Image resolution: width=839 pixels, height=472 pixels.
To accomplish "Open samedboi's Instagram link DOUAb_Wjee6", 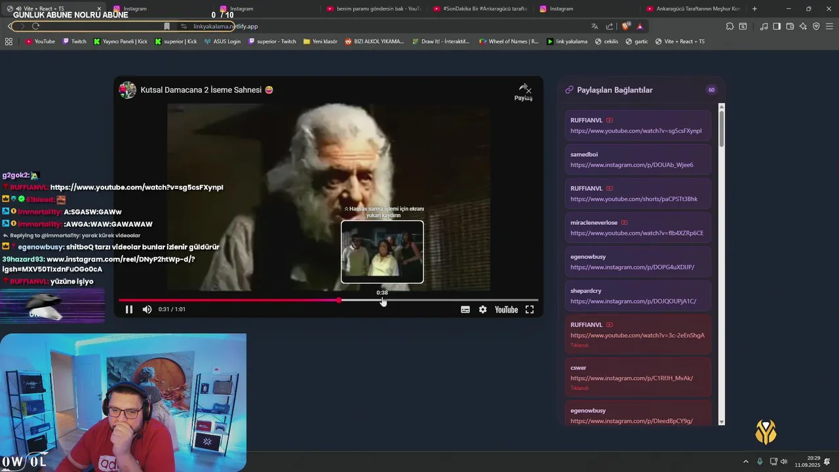I will [631, 165].
